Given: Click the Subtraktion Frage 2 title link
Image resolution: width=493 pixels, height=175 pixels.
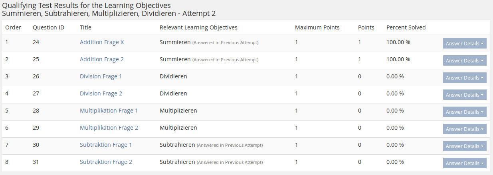Looking at the screenshot, I should (106, 162).
